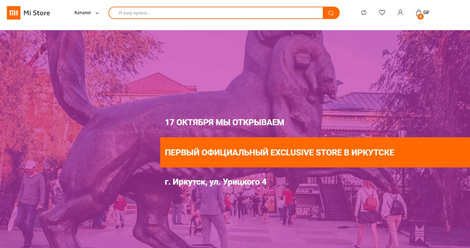The height and width of the screenshot is (248, 470).
Task: Click the address 'г. Иркутск, ул. Урицкого 4'
Action: (216, 182)
